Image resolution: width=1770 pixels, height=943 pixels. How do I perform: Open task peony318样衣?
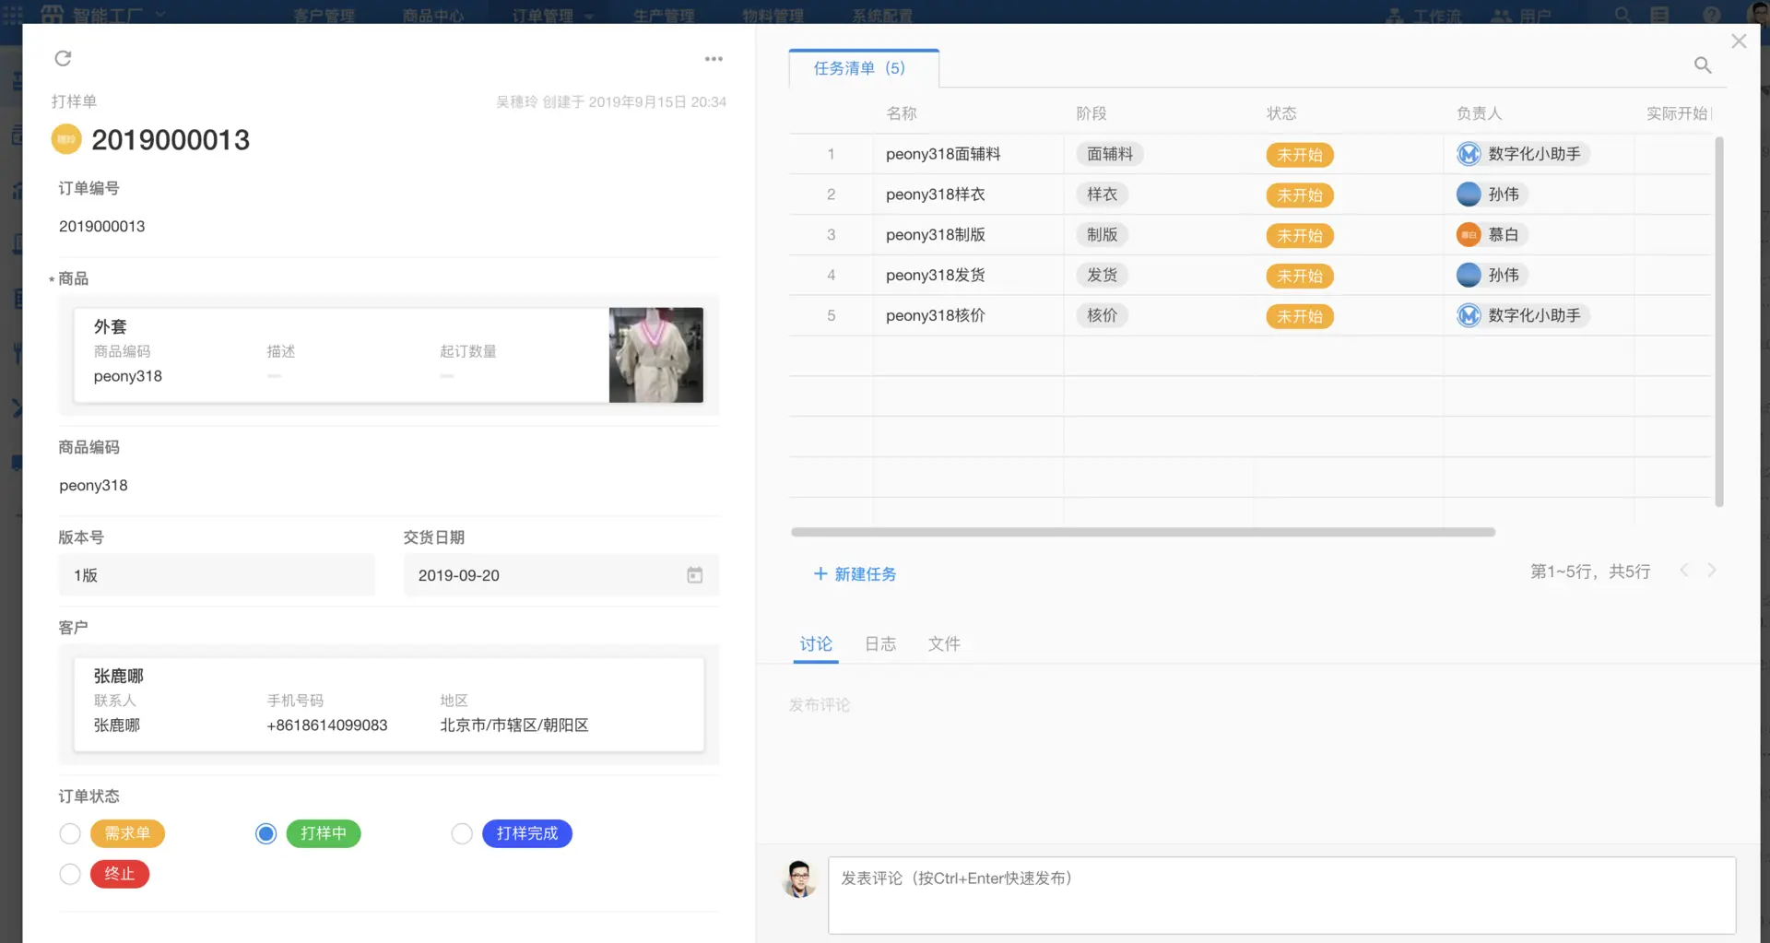[936, 194]
